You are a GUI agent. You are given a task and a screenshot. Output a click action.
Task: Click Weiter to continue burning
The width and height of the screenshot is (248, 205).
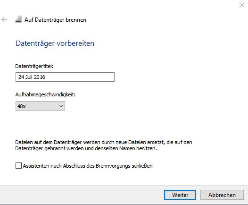point(180,195)
